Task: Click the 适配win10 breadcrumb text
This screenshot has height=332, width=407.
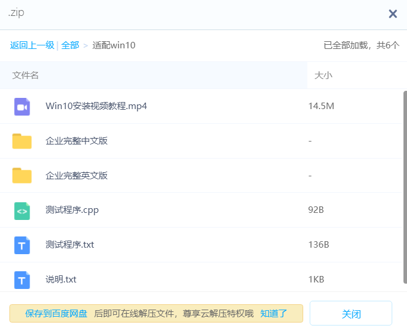Action: (114, 45)
